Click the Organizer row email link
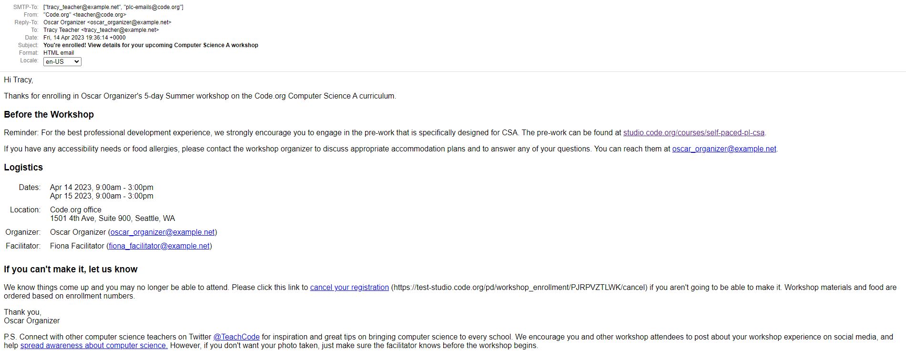The height and width of the screenshot is (359, 906). (x=163, y=232)
